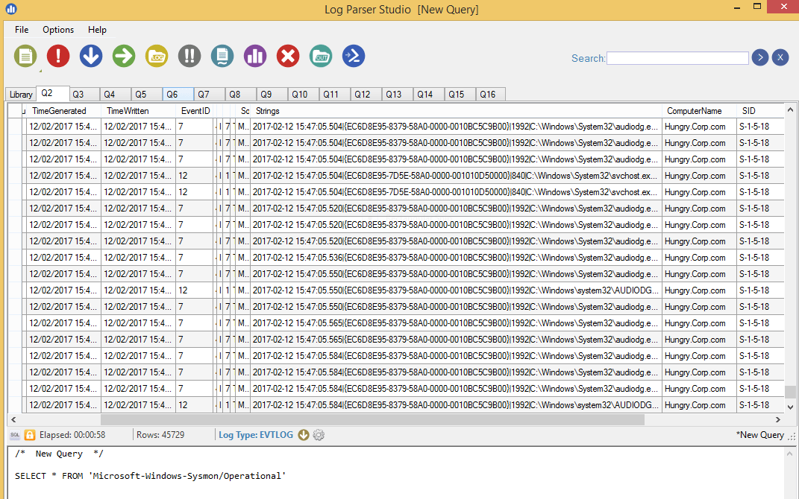Abort the running query with the red exclamation icon

coord(57,55)
